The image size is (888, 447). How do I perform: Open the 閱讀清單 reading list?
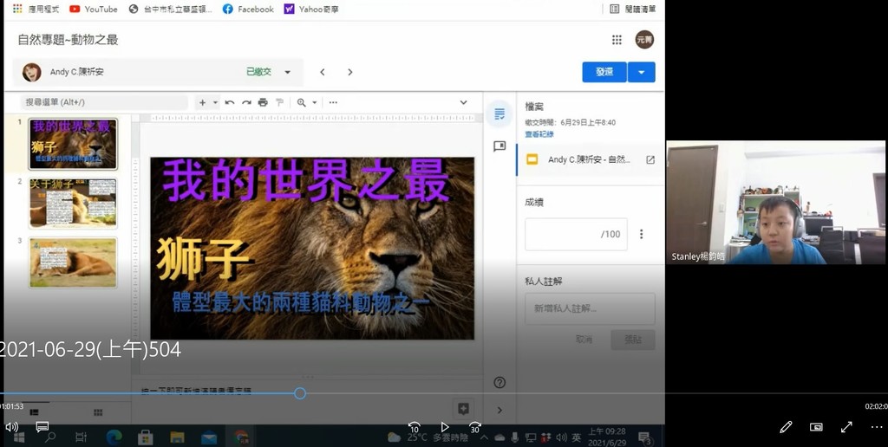pyautogui.click(x=632, y=9)
